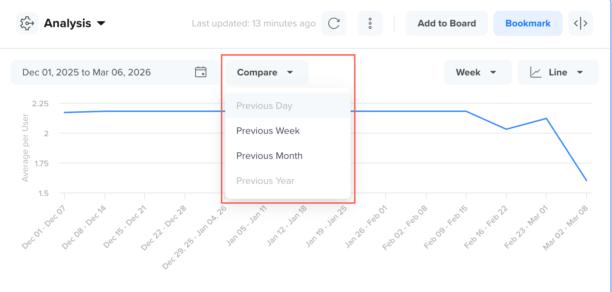Screen dimensions: 612x292
Task: Click the code embed icon
Action: (580, 23)
